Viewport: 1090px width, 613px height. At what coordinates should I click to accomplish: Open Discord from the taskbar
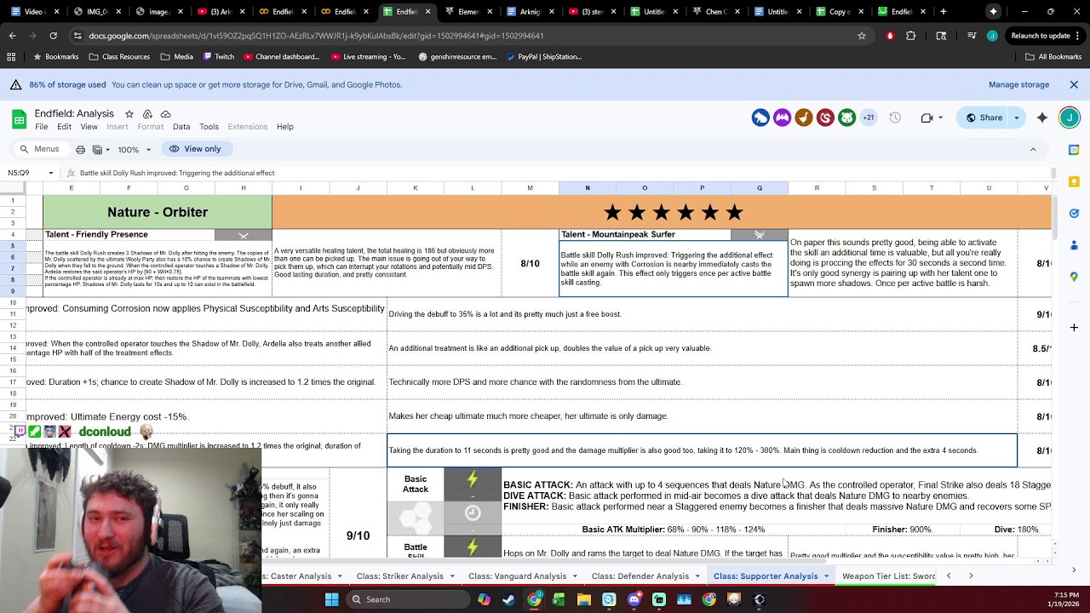click(x=634, y=599)
